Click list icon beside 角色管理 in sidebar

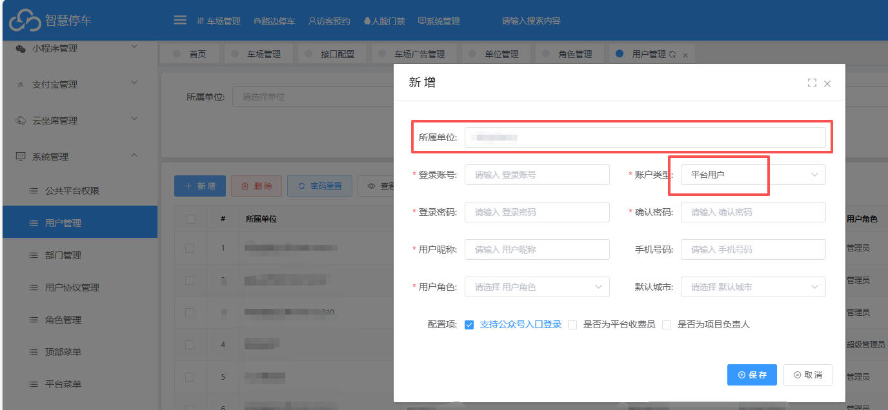pos(34,320)
